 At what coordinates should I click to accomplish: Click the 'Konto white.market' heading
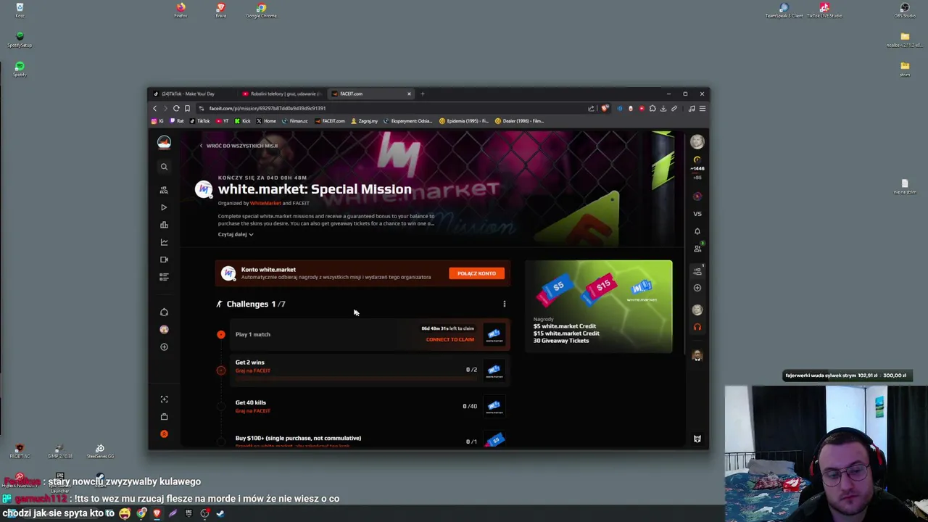pos(268,270)
